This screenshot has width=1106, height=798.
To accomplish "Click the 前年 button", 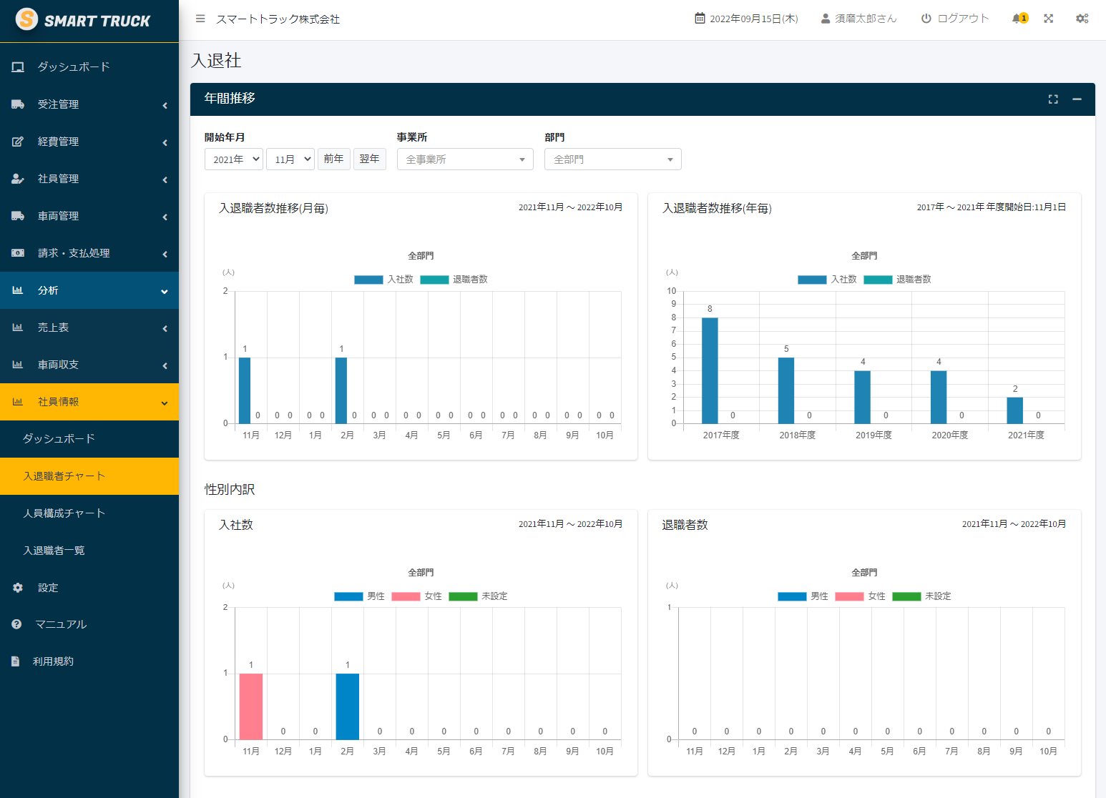I will (333, 159).
